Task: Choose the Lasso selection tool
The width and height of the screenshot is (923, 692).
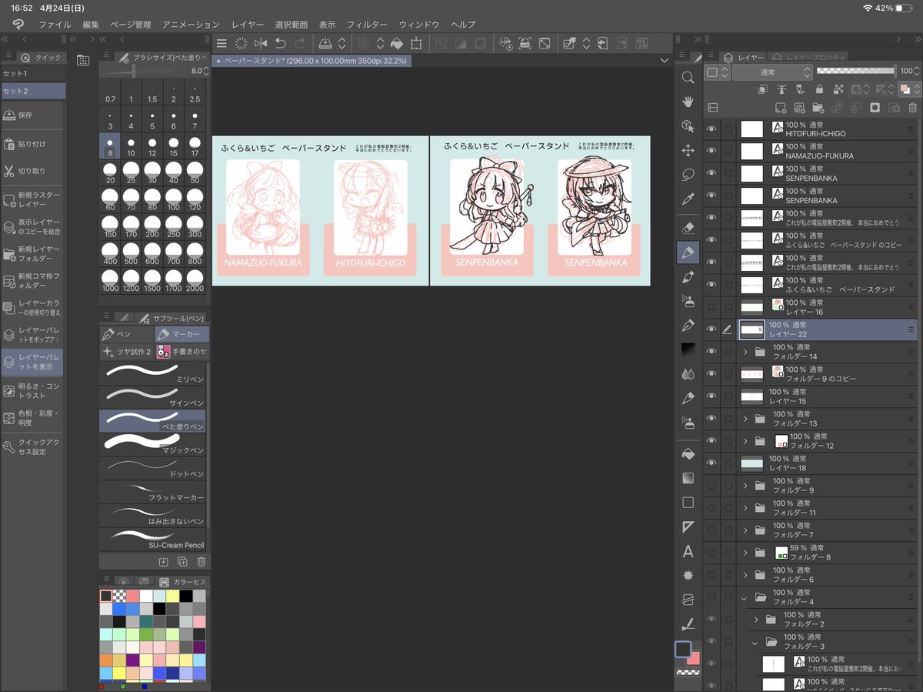Action: (x=688, y=175)
